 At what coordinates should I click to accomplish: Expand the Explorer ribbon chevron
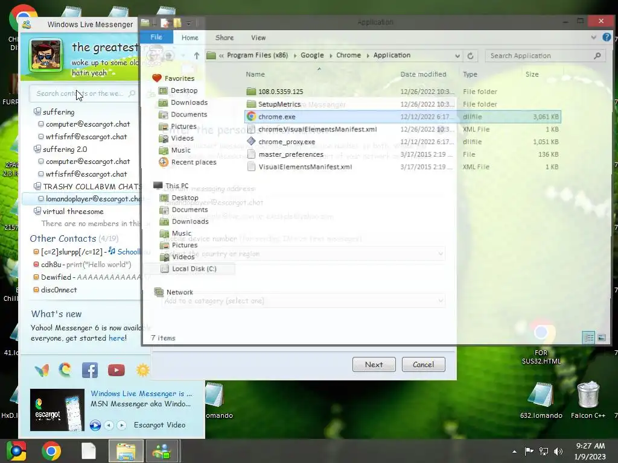click(x=593, y=37)
